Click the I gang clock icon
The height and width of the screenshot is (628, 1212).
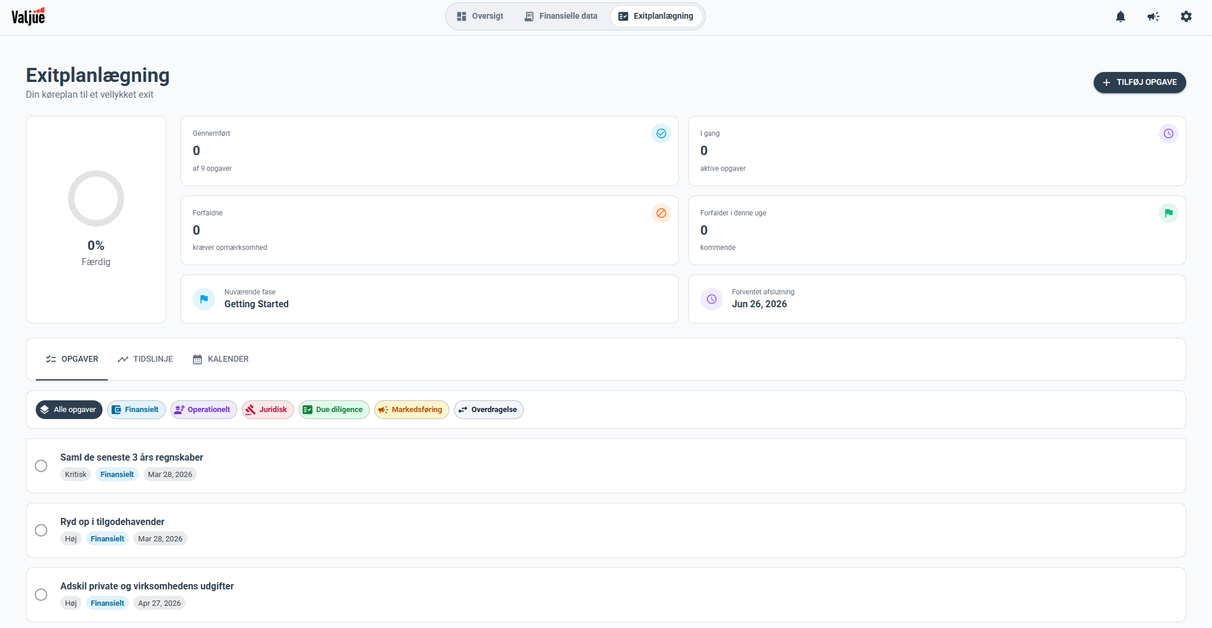point(1168,133)
